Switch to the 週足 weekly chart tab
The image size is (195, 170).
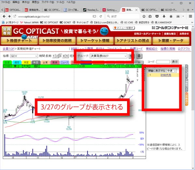(17, 62)
